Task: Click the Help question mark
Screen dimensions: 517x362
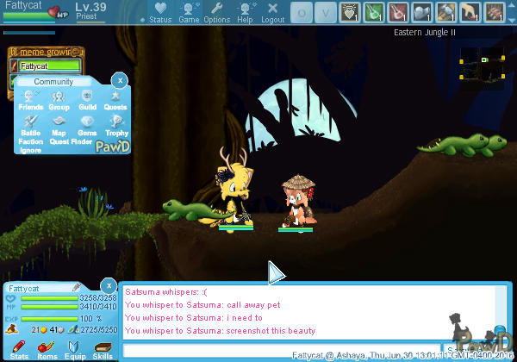Action: click(246, 12)
